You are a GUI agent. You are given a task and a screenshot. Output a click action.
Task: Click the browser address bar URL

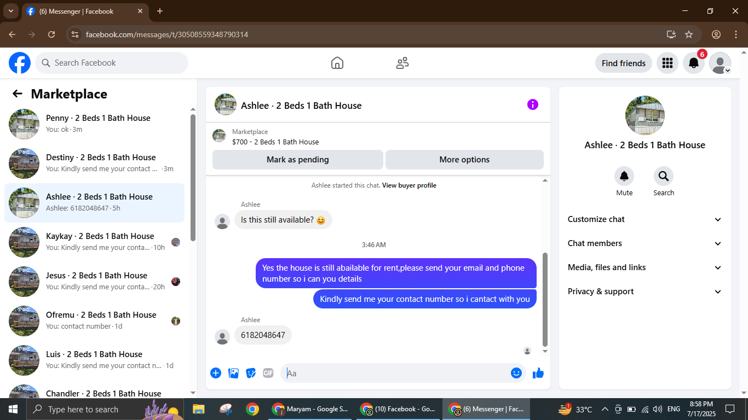click(167, 34)
